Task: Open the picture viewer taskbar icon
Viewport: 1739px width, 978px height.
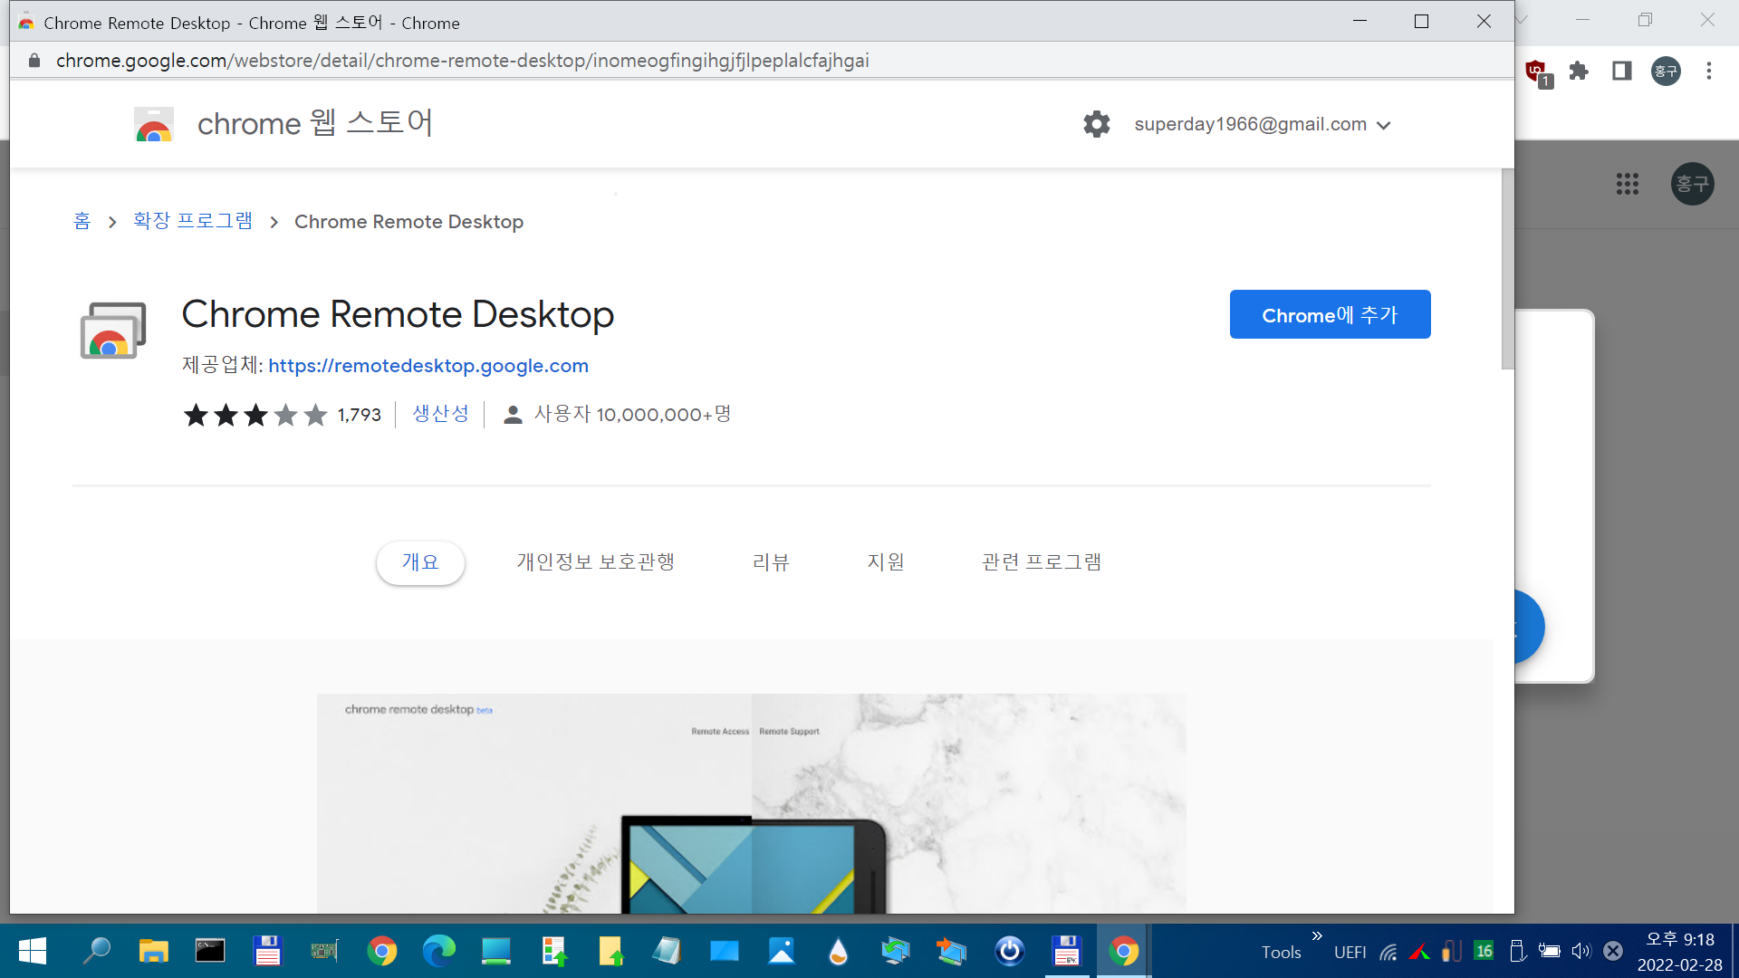Action: pyautogui.click(x=781, y=951)
